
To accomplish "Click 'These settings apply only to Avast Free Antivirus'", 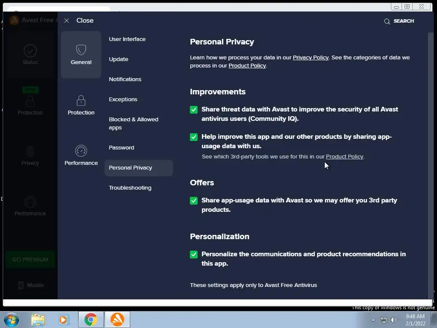I will [253, 285].
